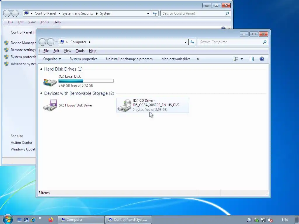The height and width of the screenshot is (224, 299).
Task: Refresh the Computer window address bar
Action: 192,42
